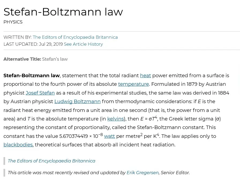Open the Ludwig Boltzmann article link

pyautogui.click(x=77, y=102)
